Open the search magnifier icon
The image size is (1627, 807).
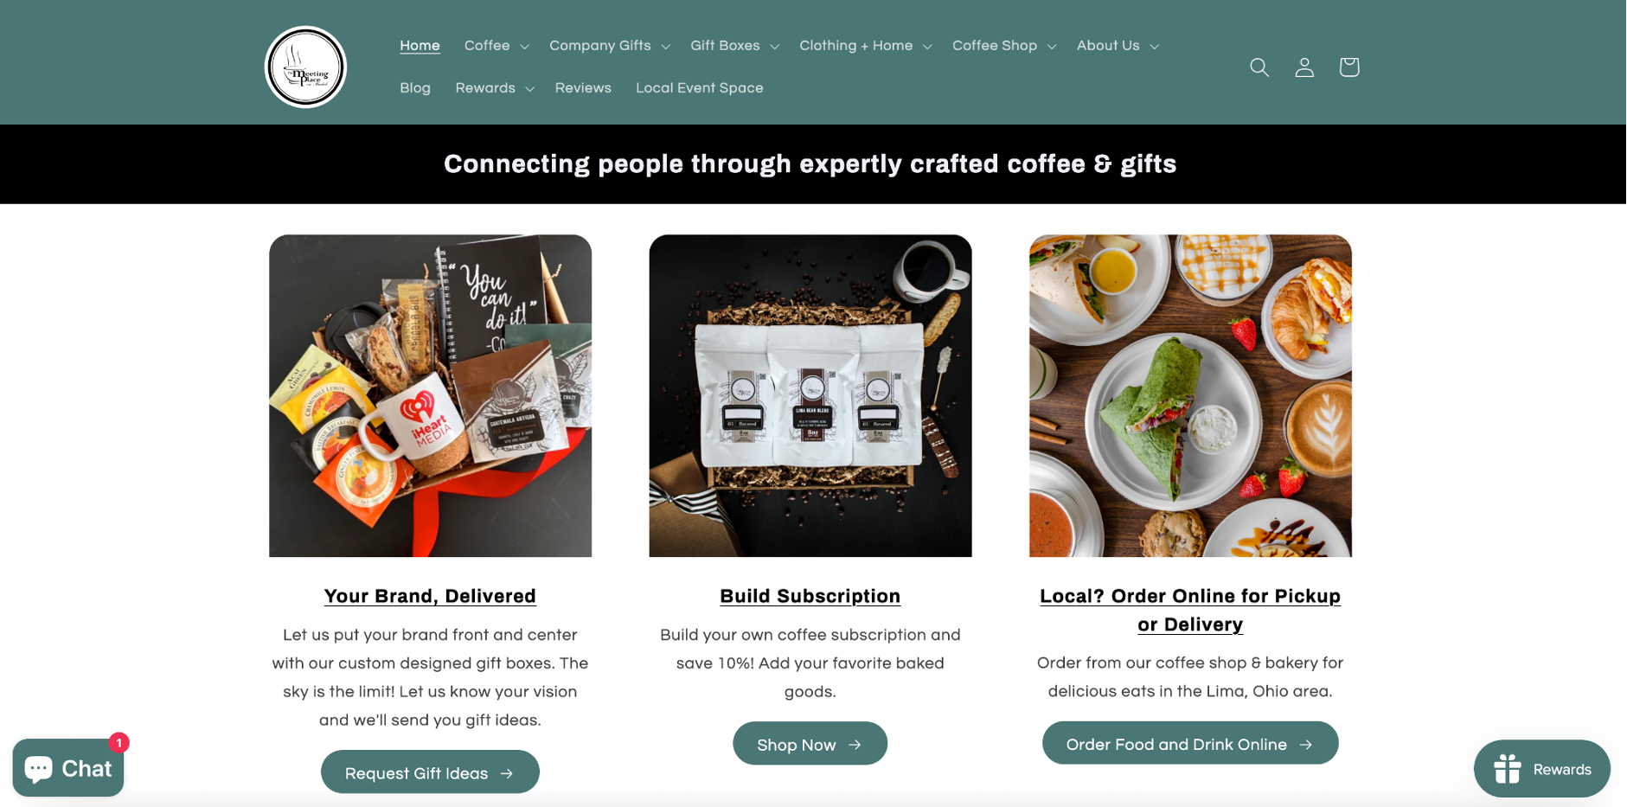(1259, 67)
